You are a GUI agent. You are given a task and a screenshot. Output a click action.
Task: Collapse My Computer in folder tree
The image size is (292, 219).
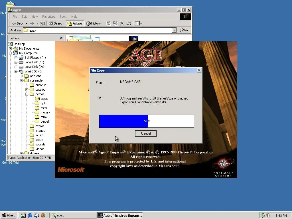click(x=11, y=53)
